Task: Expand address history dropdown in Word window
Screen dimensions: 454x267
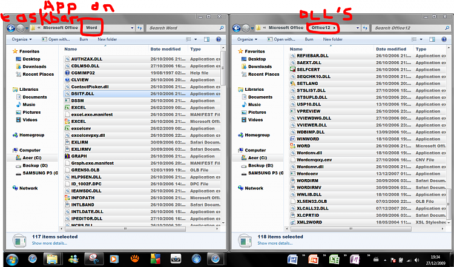Action: (133, 28)
